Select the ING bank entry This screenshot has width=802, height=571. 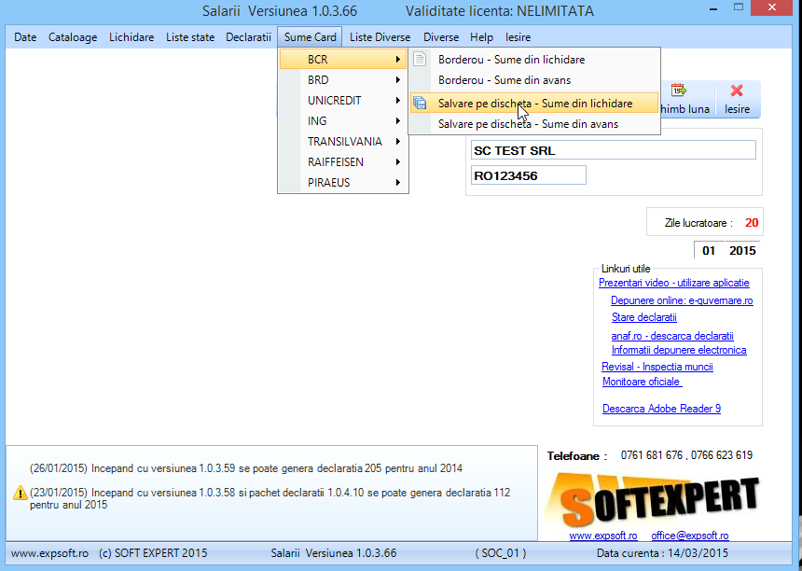click(342, 120)
